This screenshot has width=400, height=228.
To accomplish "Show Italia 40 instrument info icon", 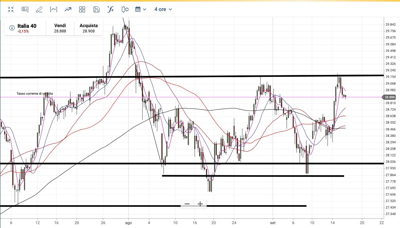I will tap(12, 28).
